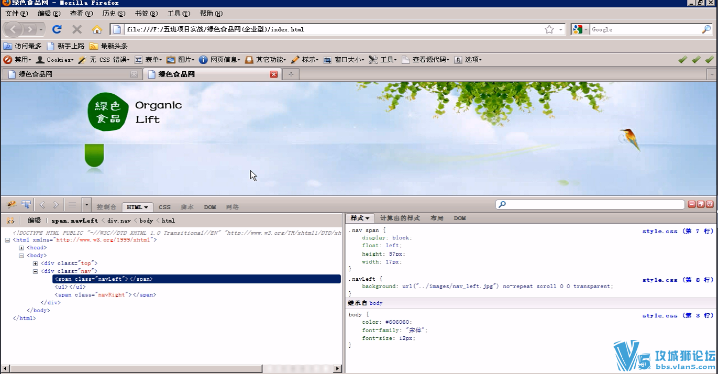The width and height of the screenshot is (718, 374).
Task: Click the Stop loading X icon
Action: (77, 29)
